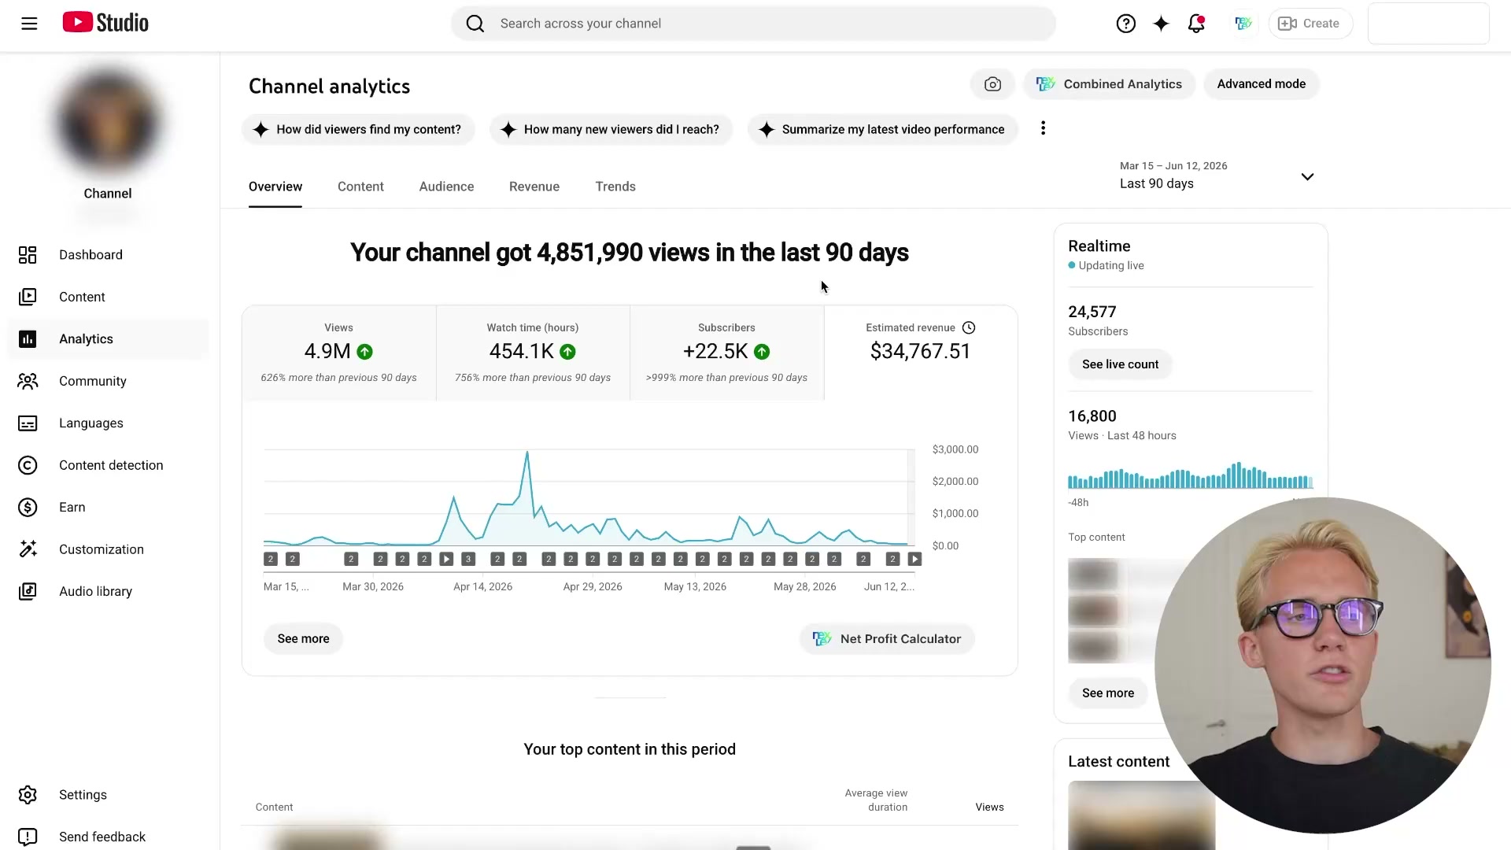Click Send feedback in the sidebar
This screenshot has height=850, width=1511.
pos(108,837)
